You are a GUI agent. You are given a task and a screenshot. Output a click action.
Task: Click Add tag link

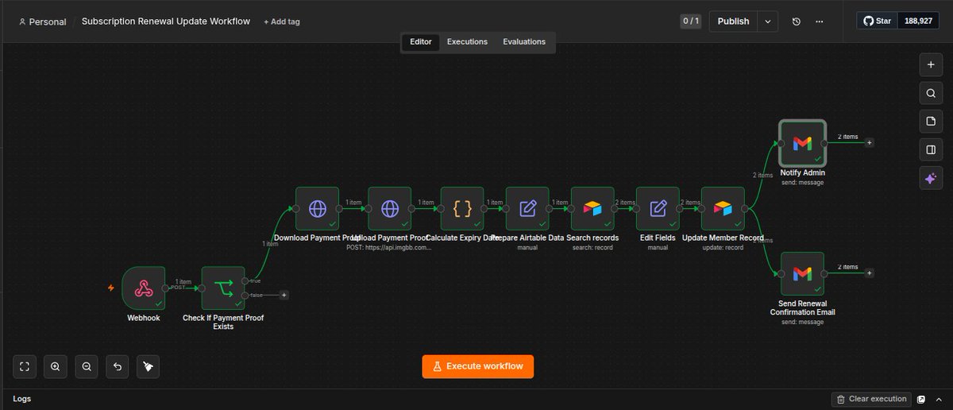(x=282, y=21)
